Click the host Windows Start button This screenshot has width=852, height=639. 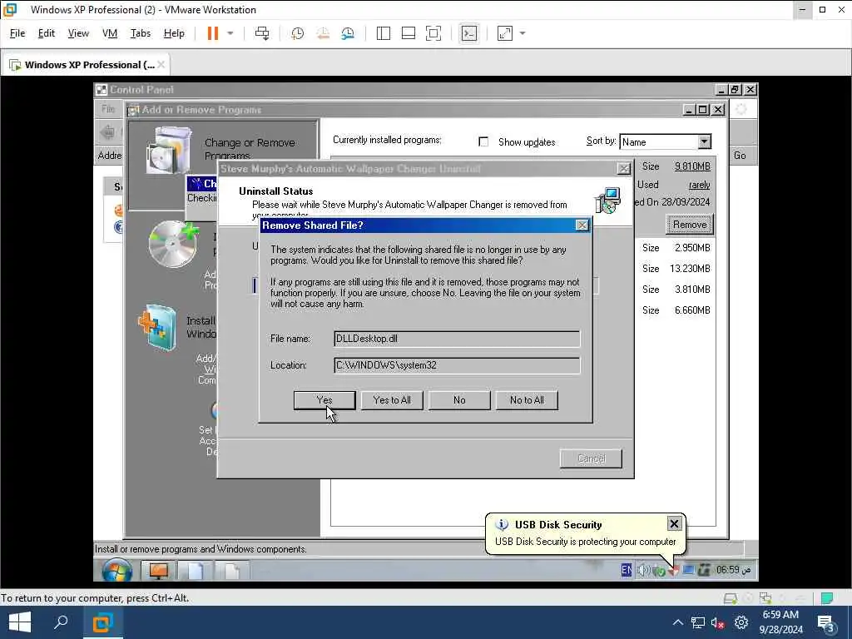coord(20,622)
